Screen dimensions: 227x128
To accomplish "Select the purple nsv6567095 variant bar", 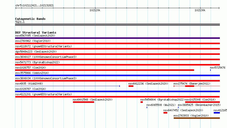I will pos(117,38).
